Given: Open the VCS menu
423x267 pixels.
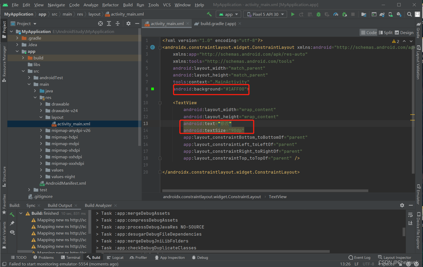Looking at the screenshot, I should tap(167, 5).
